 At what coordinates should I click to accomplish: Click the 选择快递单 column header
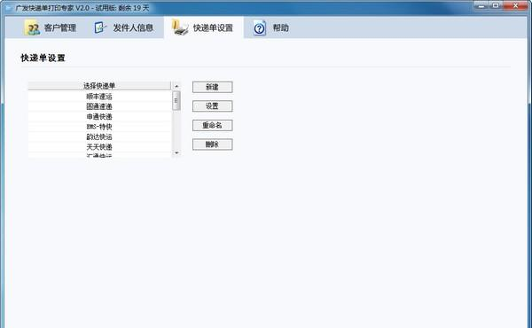click(99, 86)
